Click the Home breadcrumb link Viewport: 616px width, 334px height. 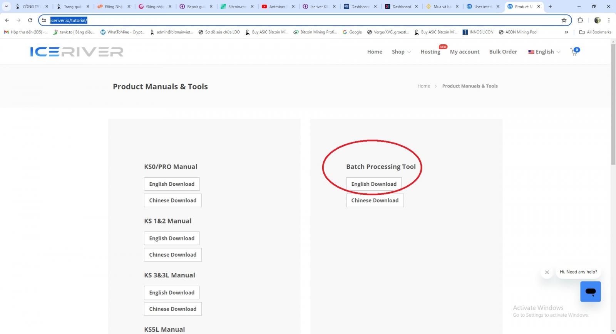coord(423,86)
